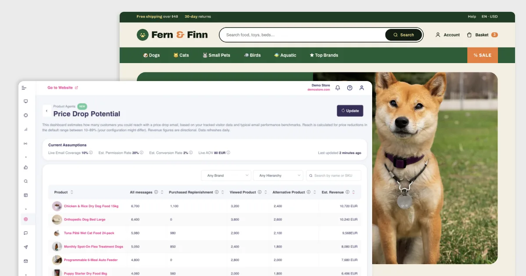Open the Aquatic category menu
The image size is (526, 276).
(285, 55)
